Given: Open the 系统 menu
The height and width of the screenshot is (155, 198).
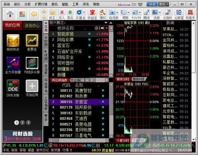Looking at the screenshot, I should tap(7, 4).
